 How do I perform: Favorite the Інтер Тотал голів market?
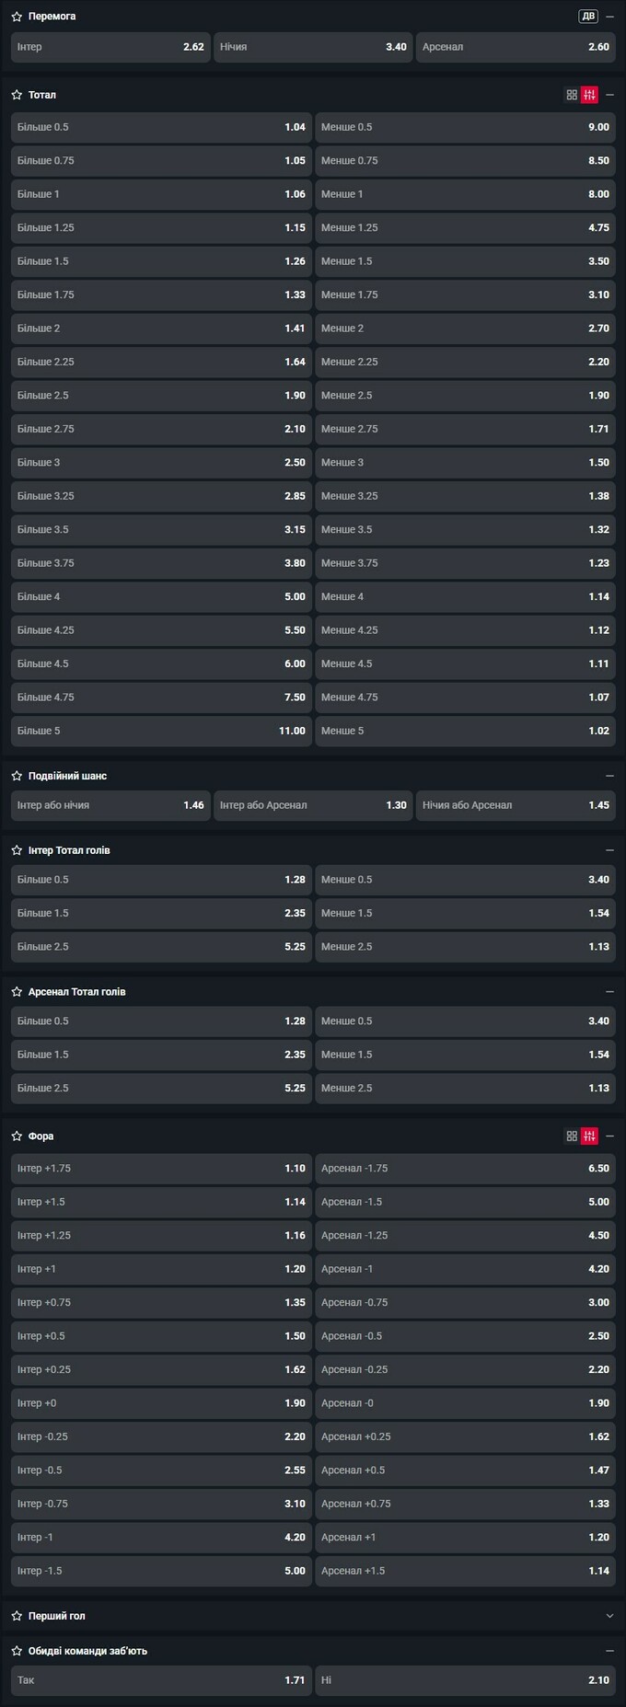coord(17,850)
